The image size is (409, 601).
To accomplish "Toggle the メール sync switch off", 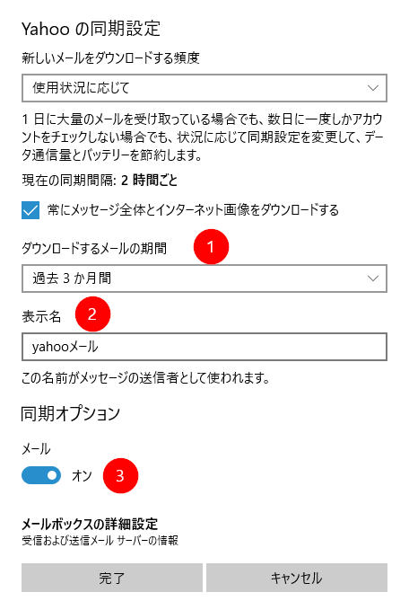I will coord(41,475).
